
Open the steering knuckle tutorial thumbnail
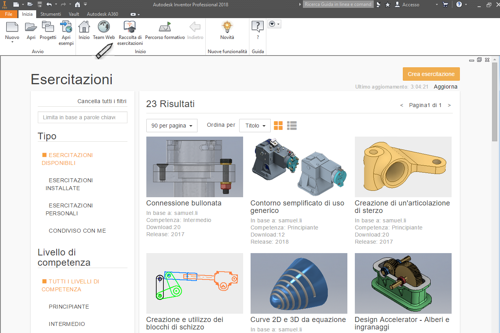pyautogui.click(x=403, y=167)
